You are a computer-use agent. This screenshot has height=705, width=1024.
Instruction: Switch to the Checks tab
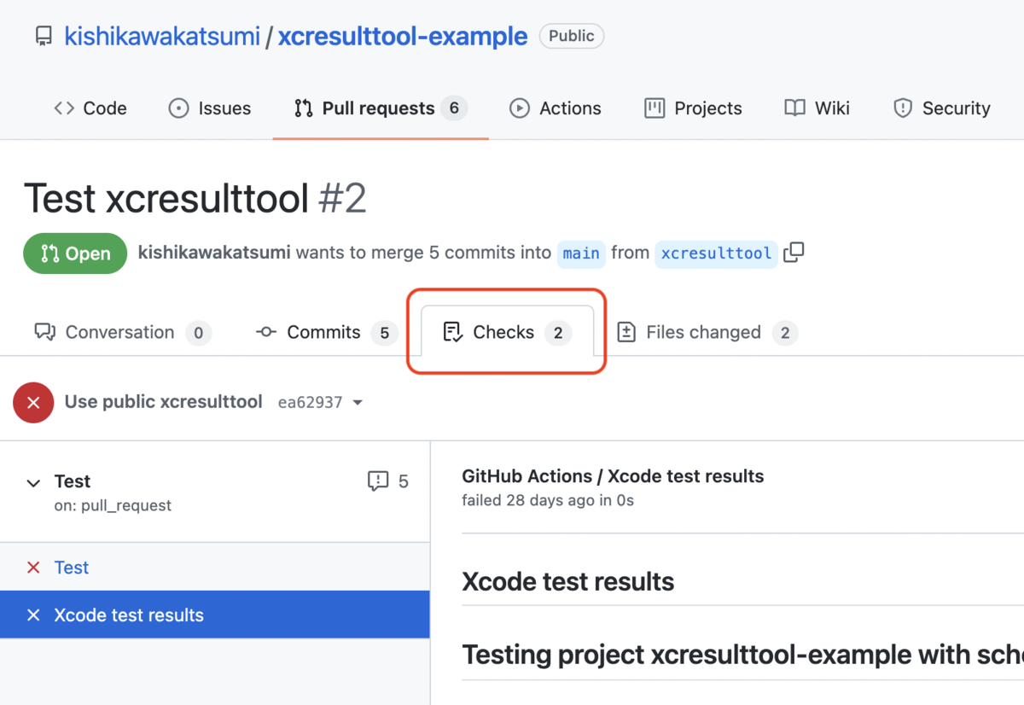(x=507, y=332)
